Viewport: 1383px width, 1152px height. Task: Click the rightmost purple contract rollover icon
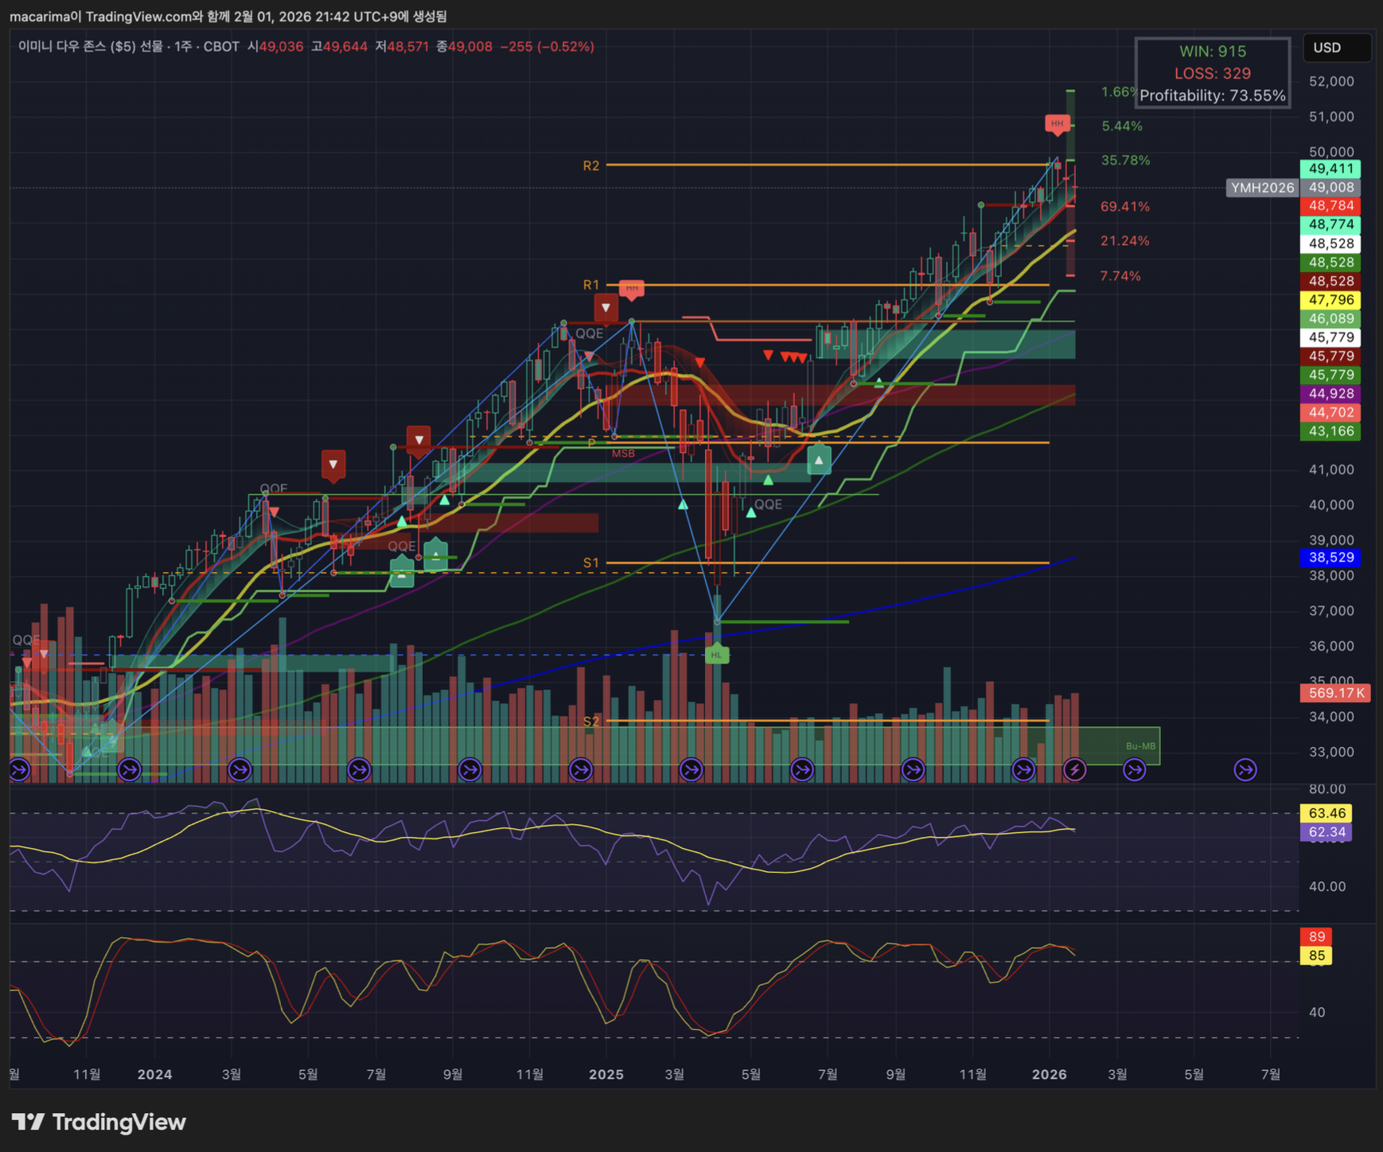[1245, 769]
